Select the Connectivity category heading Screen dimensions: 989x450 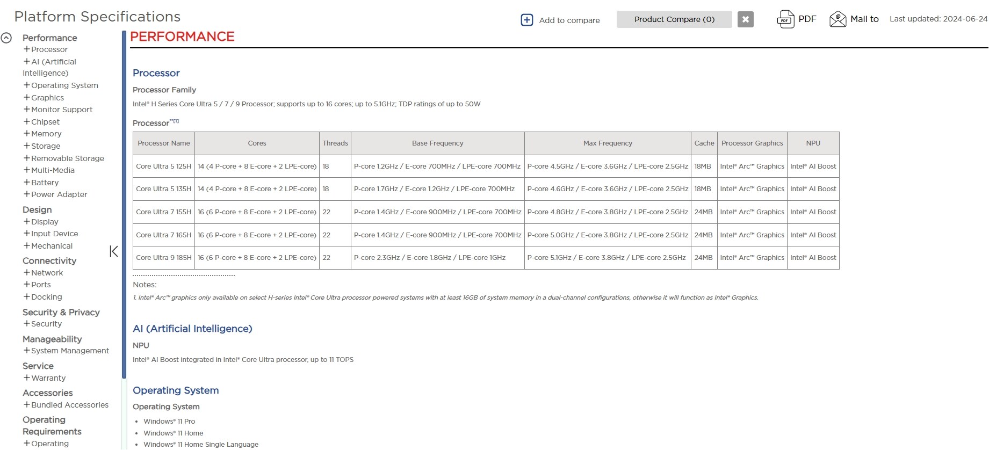coord(49,261)
